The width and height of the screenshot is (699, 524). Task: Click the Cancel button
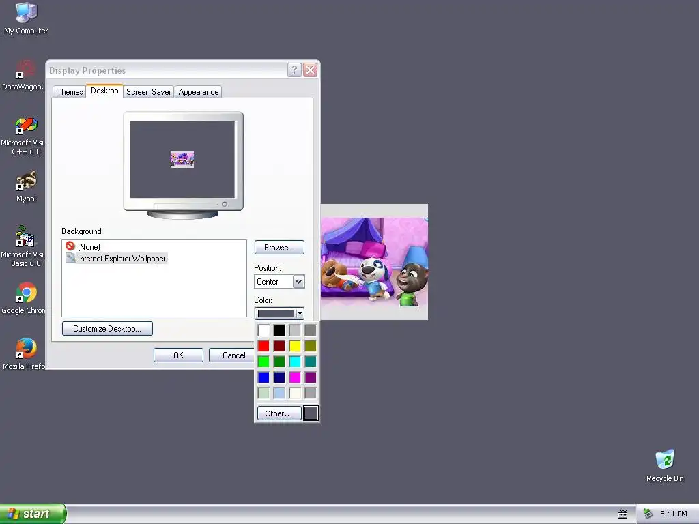coord(232,355)
